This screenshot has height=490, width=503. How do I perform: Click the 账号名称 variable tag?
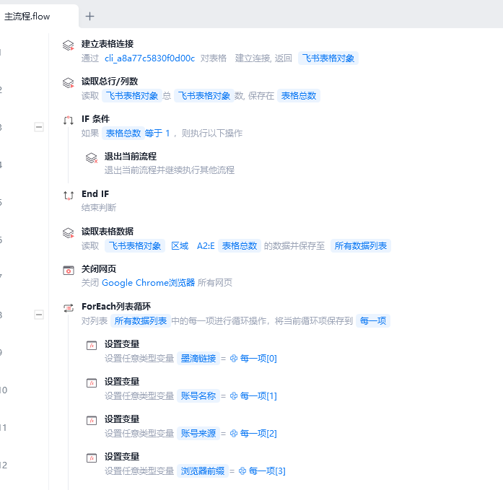click(x=198, y=396)
